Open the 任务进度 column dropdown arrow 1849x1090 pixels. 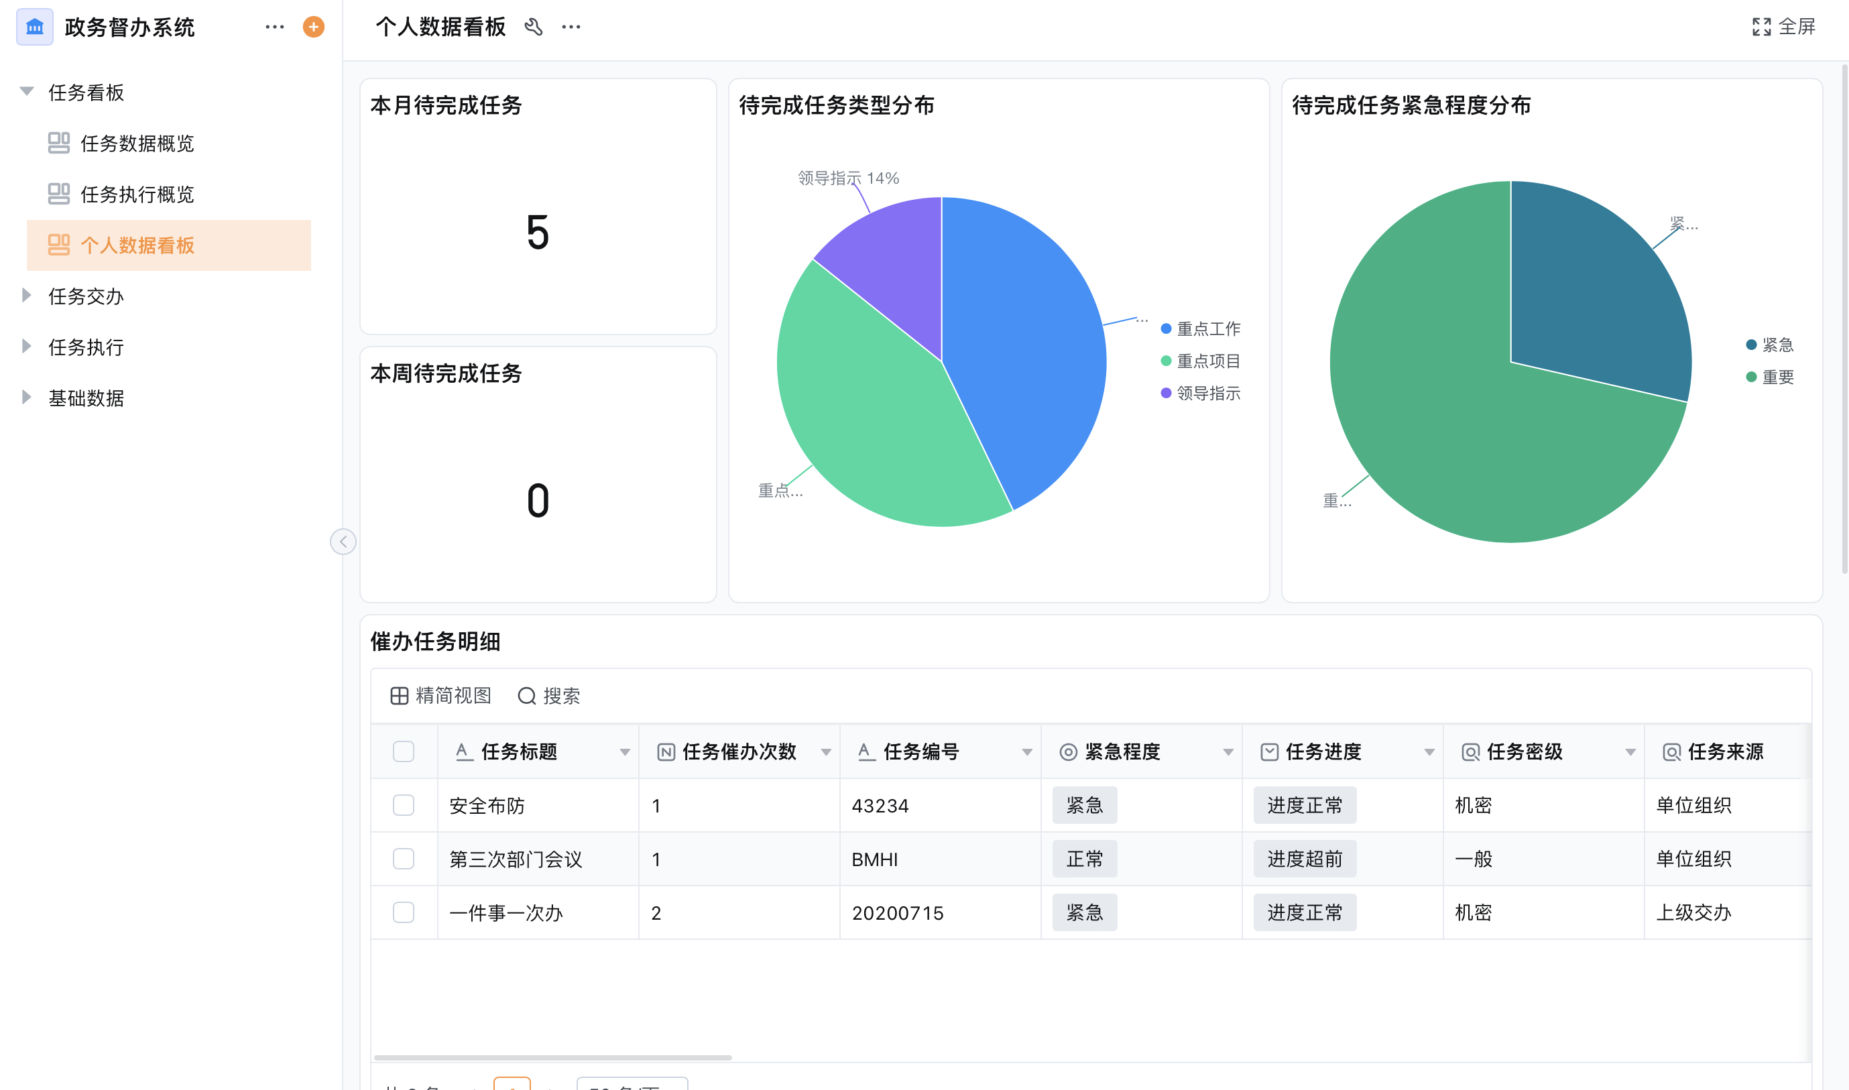point(1429,752)
